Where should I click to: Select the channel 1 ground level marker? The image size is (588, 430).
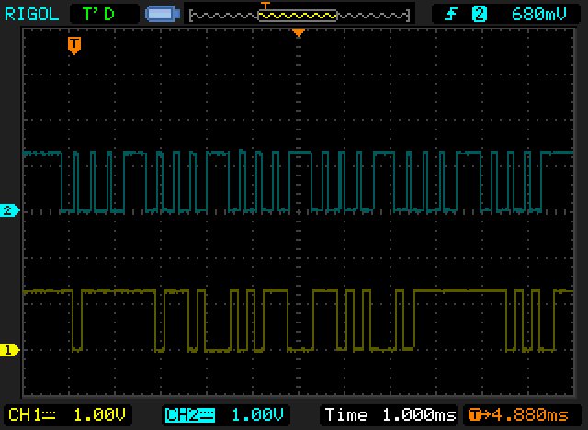[9, 350]
